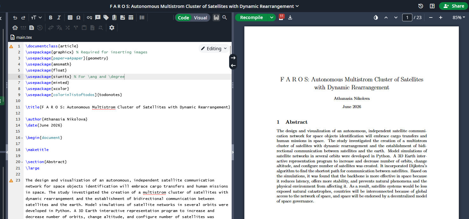Click the author name in the PDF preview
Screen dimensions: 469x219
coord(352,99)
